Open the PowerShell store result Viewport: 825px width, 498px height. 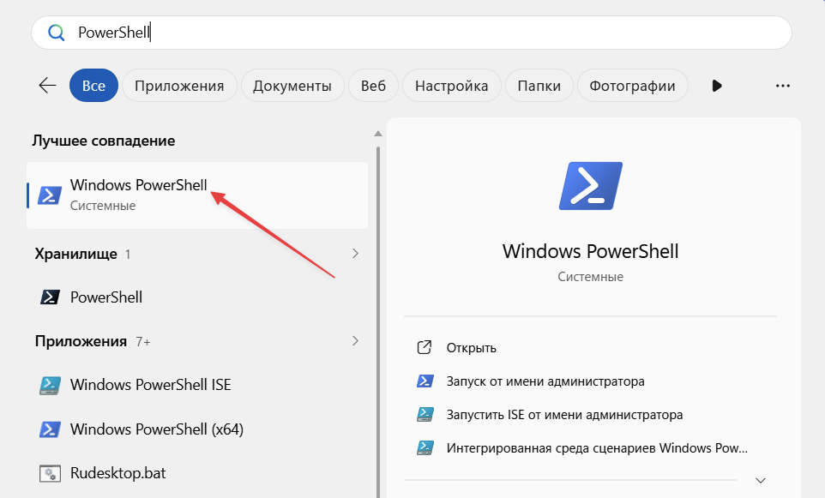click(x=197, y=297)
